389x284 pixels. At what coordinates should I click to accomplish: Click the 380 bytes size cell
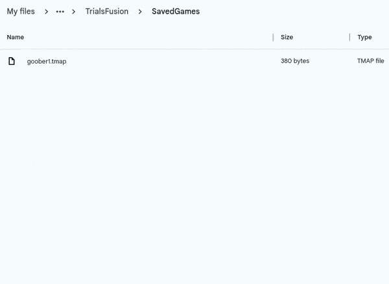click(295, 61)
